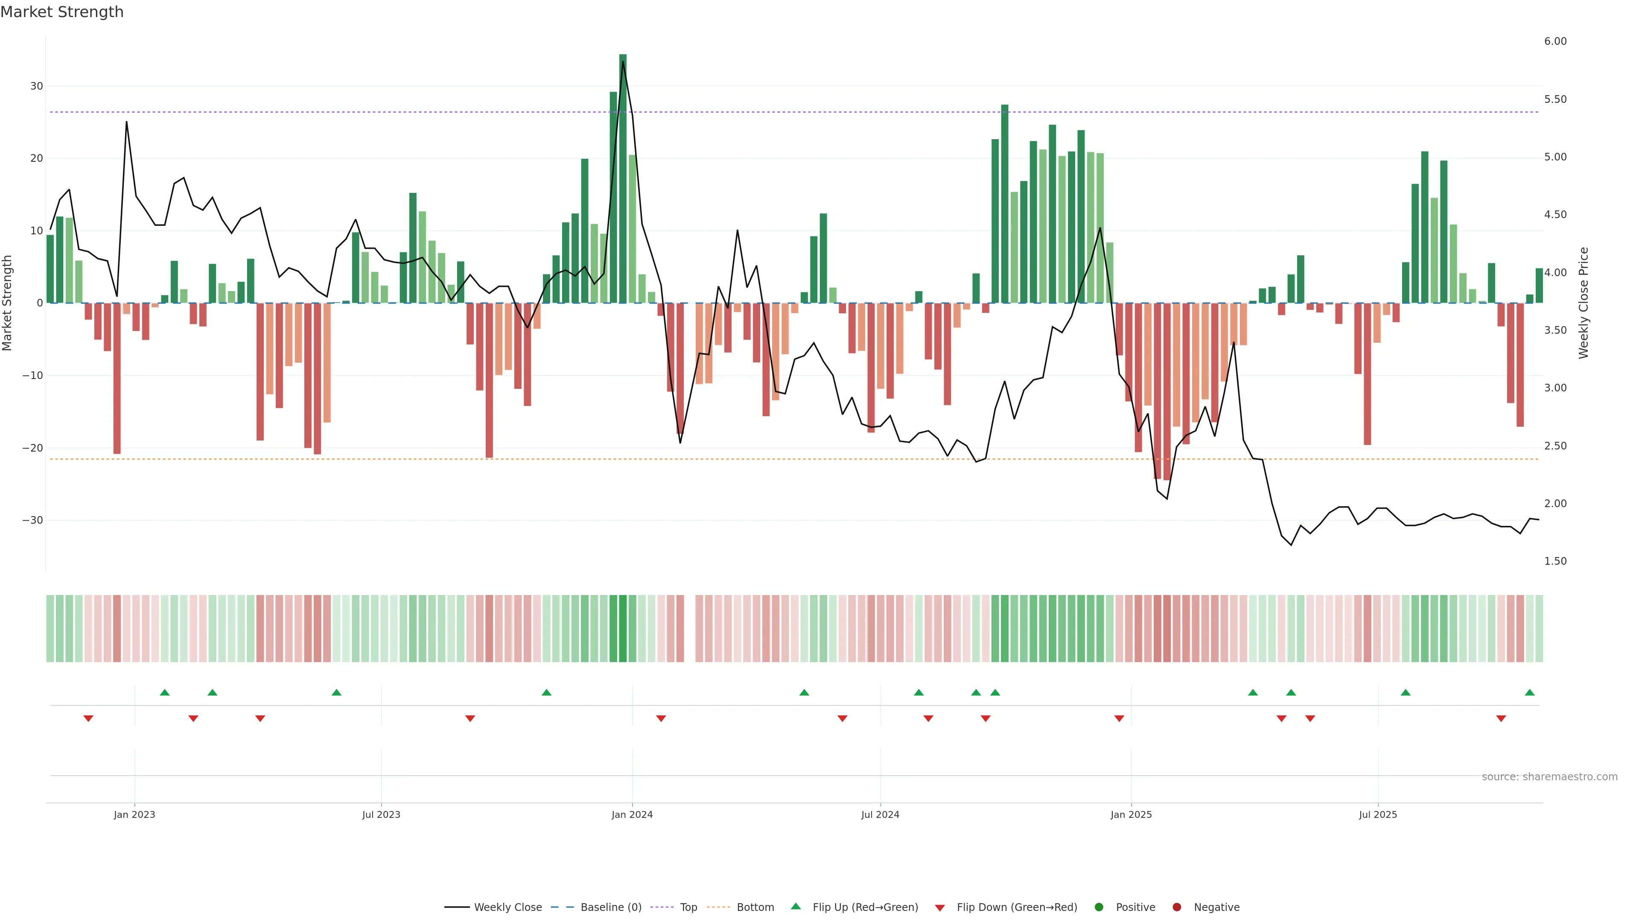This screenshot has width=1639, height=922.
Task: Click the leftmost green flip-up triangle marker
Action: (165, 692)
